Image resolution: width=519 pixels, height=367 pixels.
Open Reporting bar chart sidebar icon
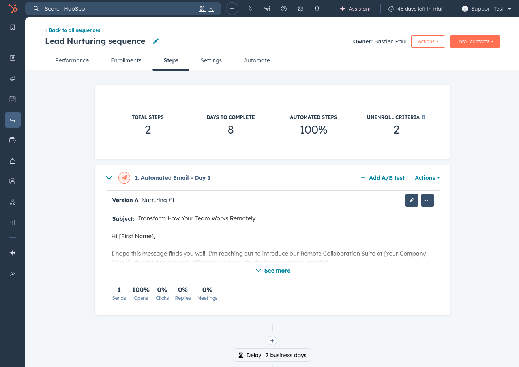point(13,222)
